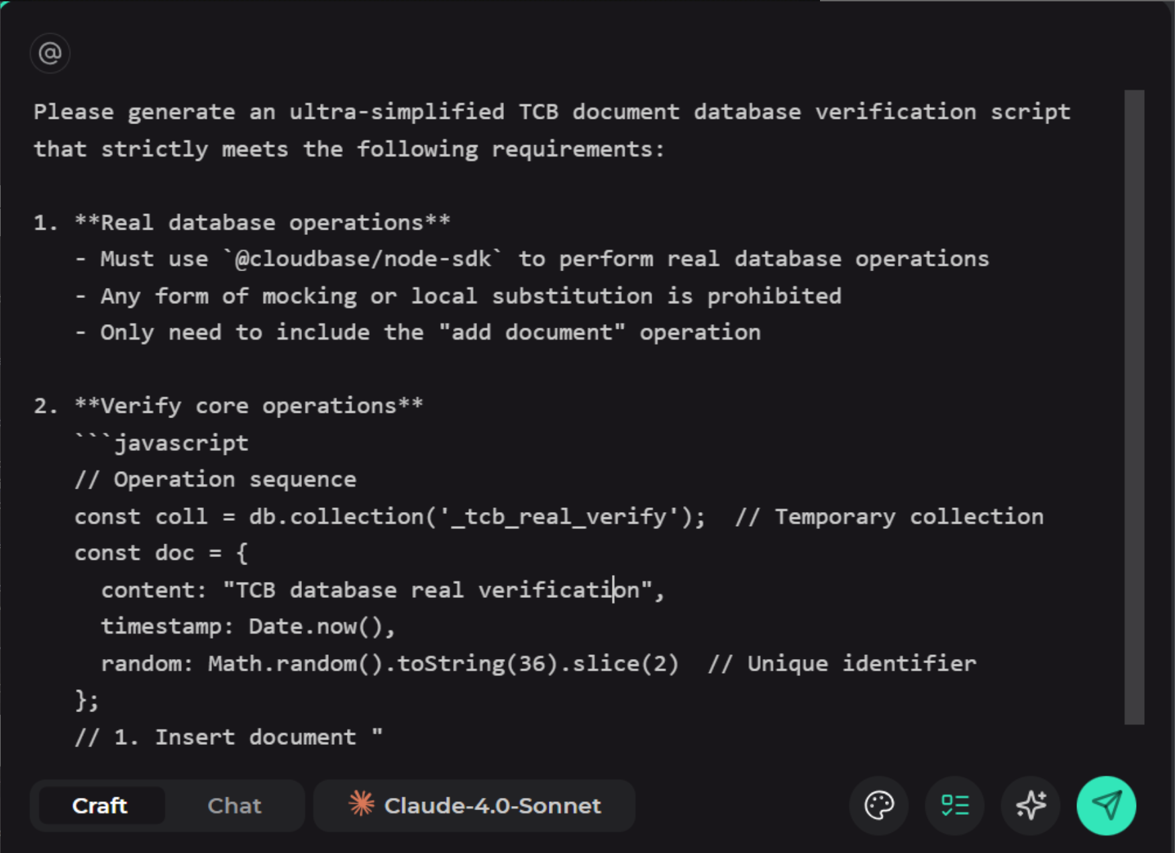Open the color palette options

tap(878, 805)
